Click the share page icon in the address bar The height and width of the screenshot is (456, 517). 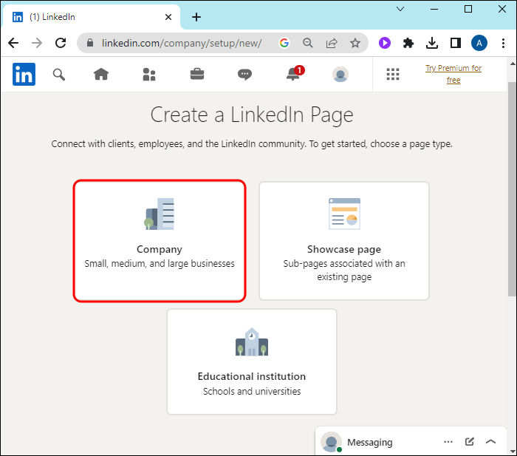(332, 43)
